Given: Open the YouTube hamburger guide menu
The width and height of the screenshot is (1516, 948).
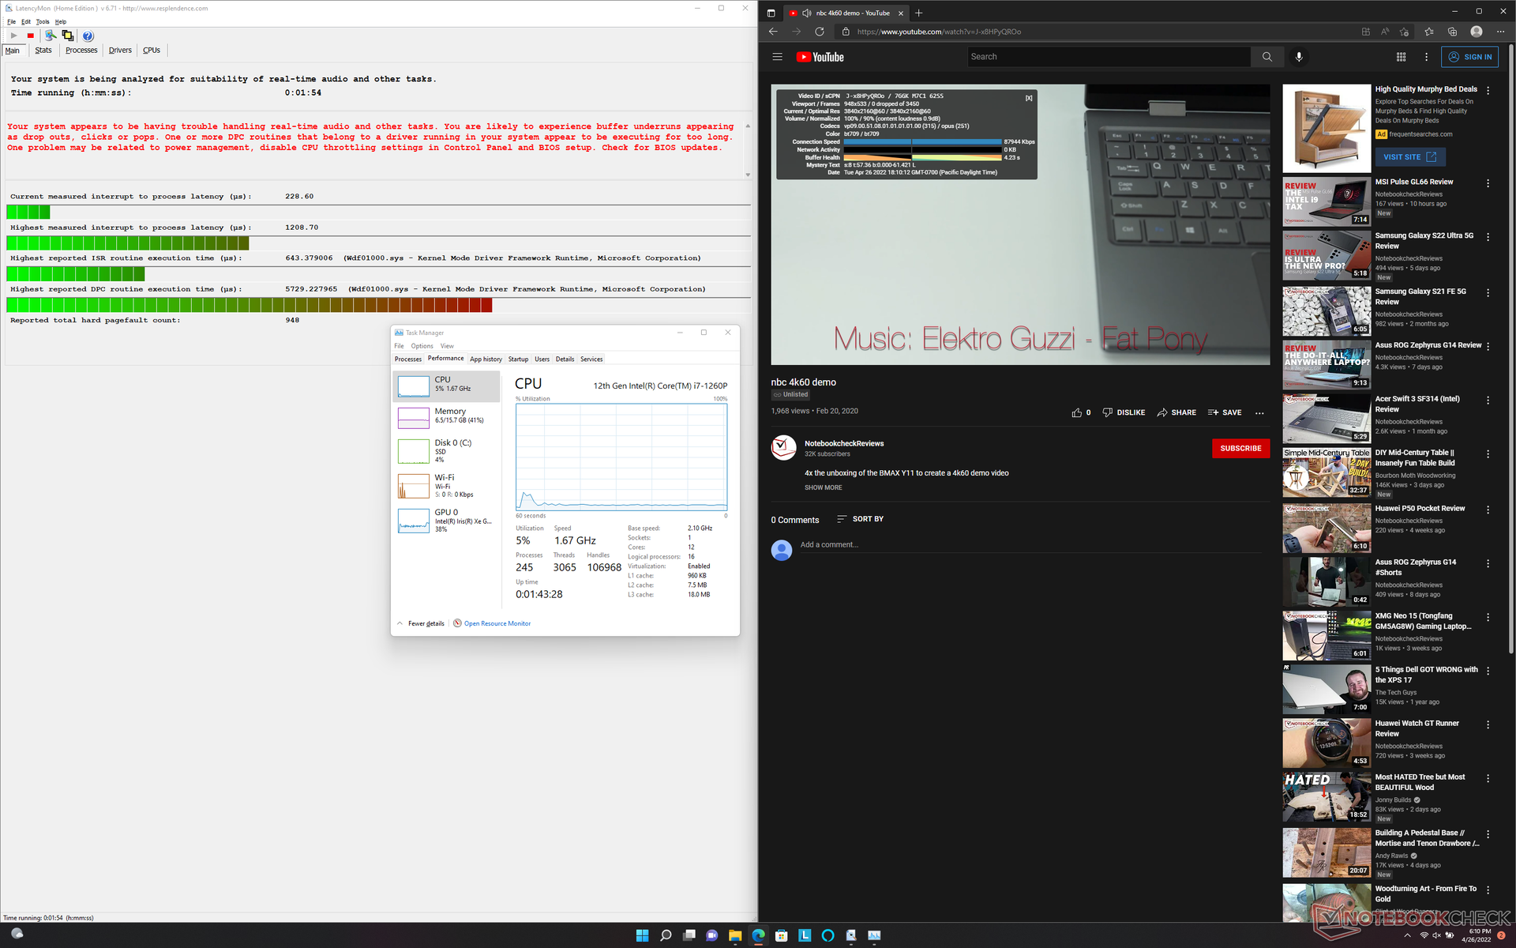Looking at the screenshot, I should (x=777, y=57).
